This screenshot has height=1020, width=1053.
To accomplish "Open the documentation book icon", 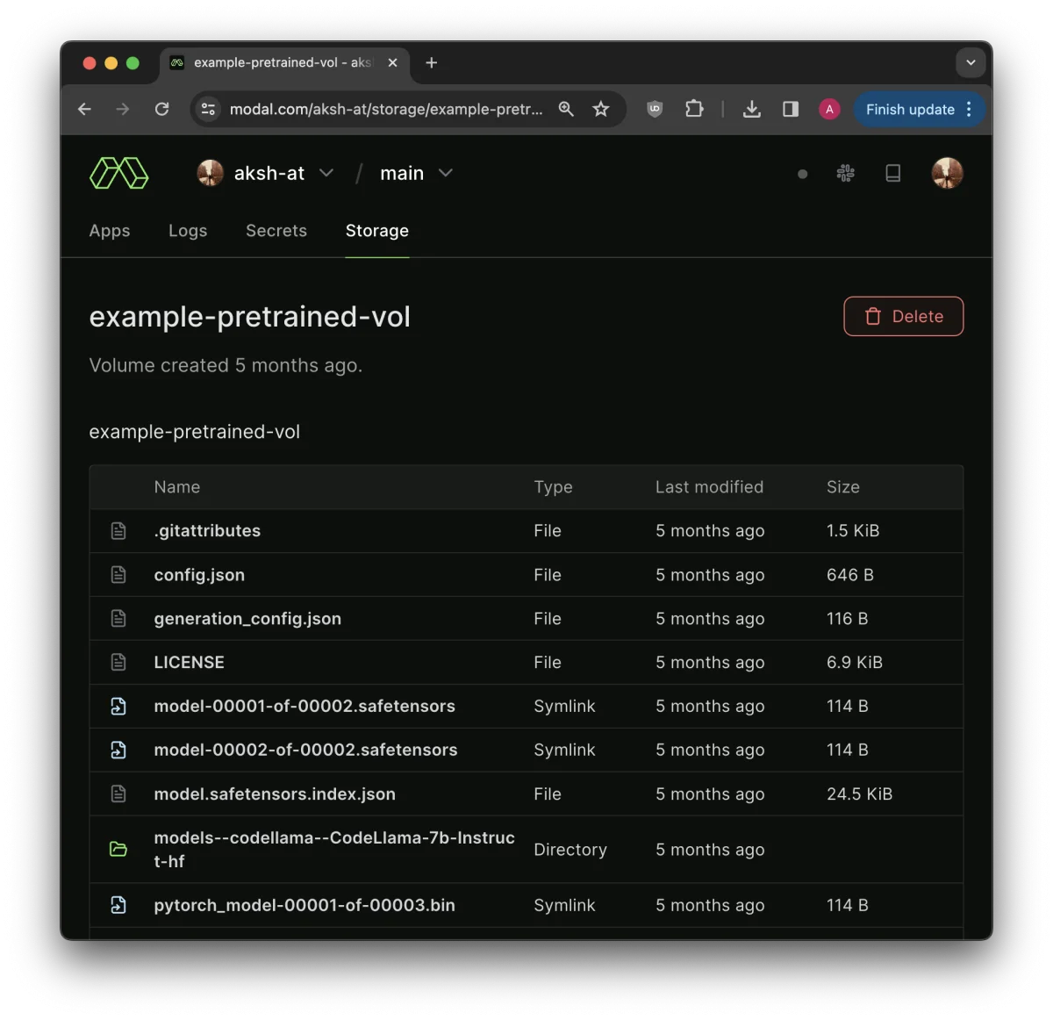I will point(893,173).
